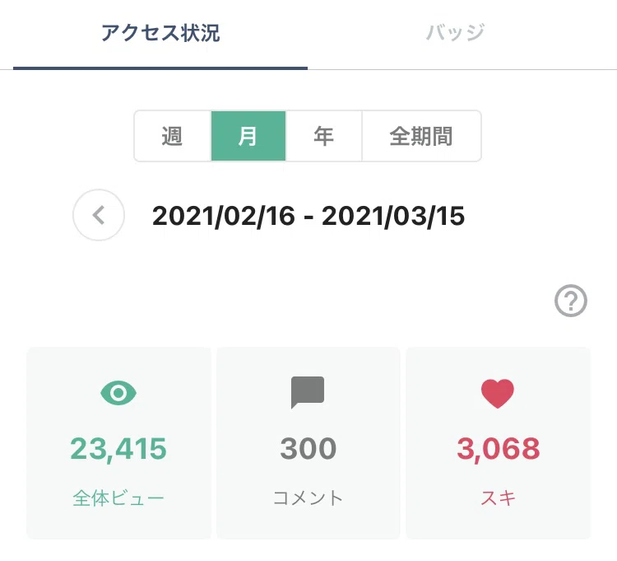
Task: Click the 3,068 likes count
Action: 499,449
